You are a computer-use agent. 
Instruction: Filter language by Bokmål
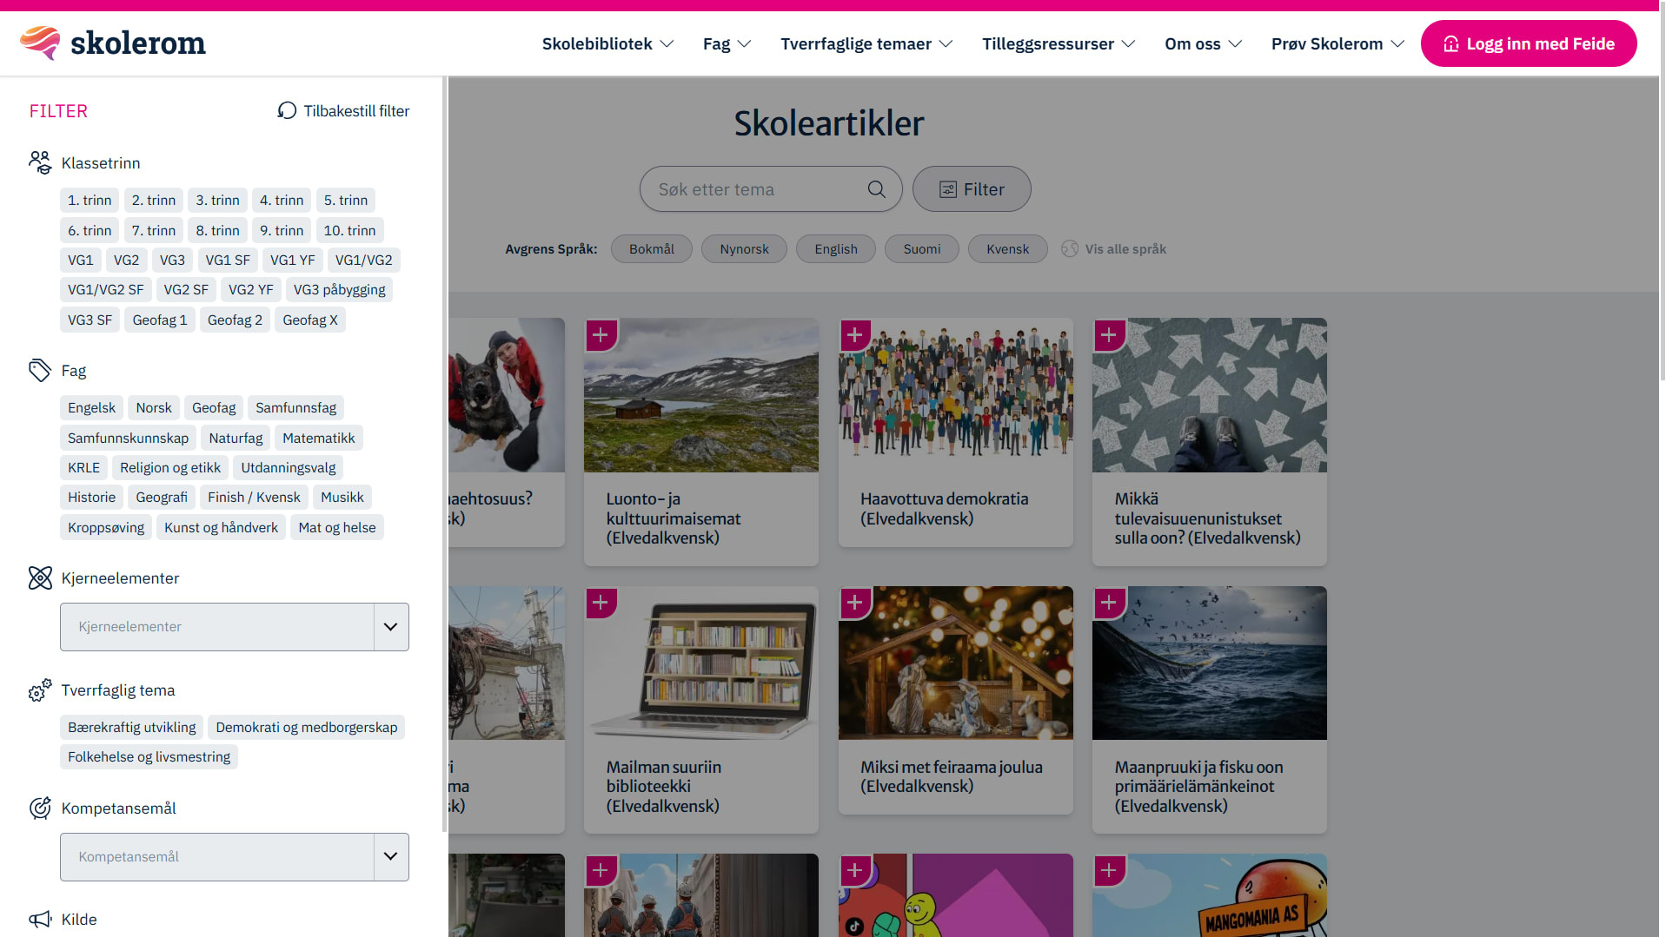(652, 248)
